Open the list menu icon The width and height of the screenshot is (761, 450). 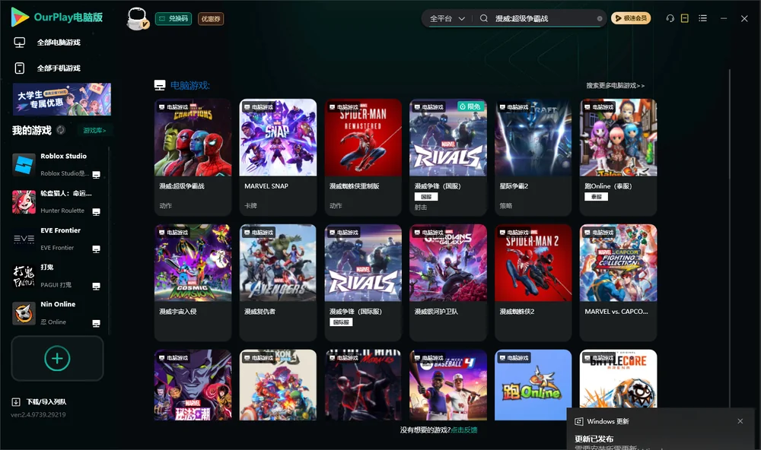pyautogui.click(x=702, y=18)
